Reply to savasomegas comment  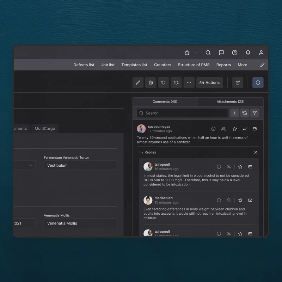click(x=245, y=129)
